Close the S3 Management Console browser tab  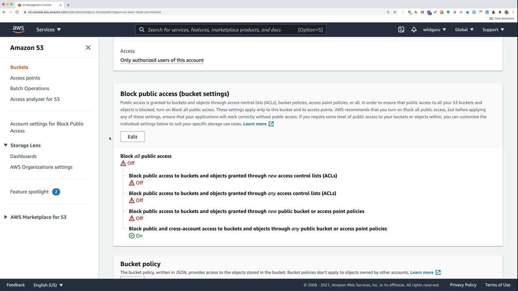click(x=61, y=5)
